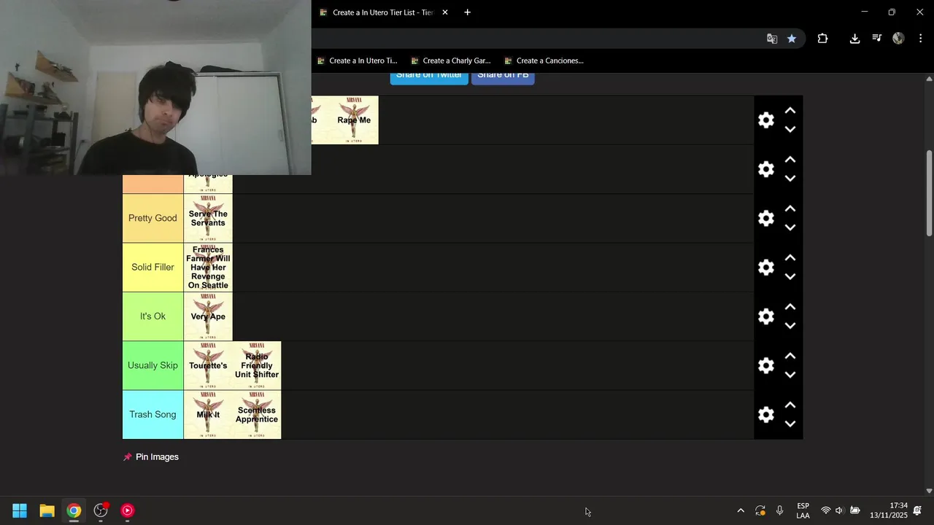Image resolution: width=934 pixels, height=525 pixels.
Task: Open the volume tray icon
Action: pyautogui.click(x=839, y=510)
